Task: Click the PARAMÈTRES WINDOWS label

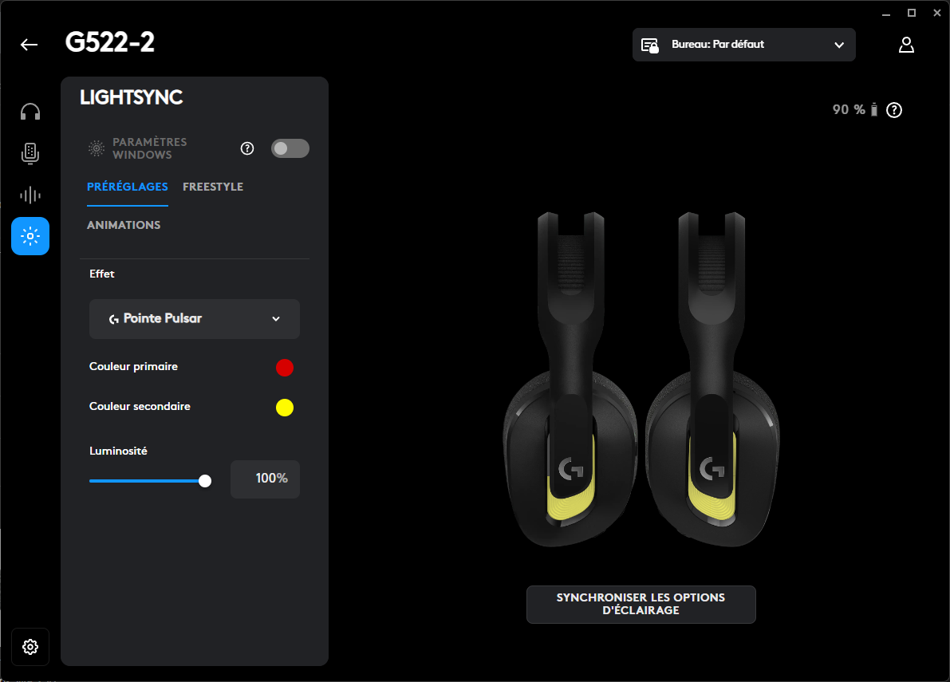Action: (x=150, y=148)
